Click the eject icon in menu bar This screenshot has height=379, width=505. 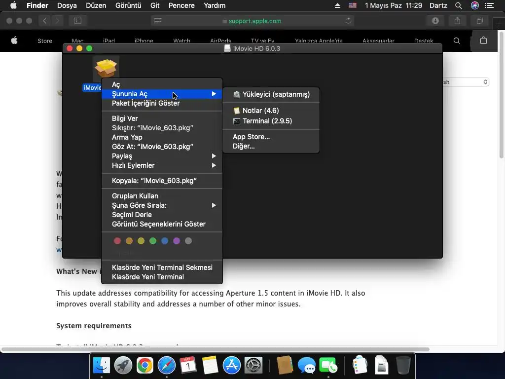(x=337, y=5)
